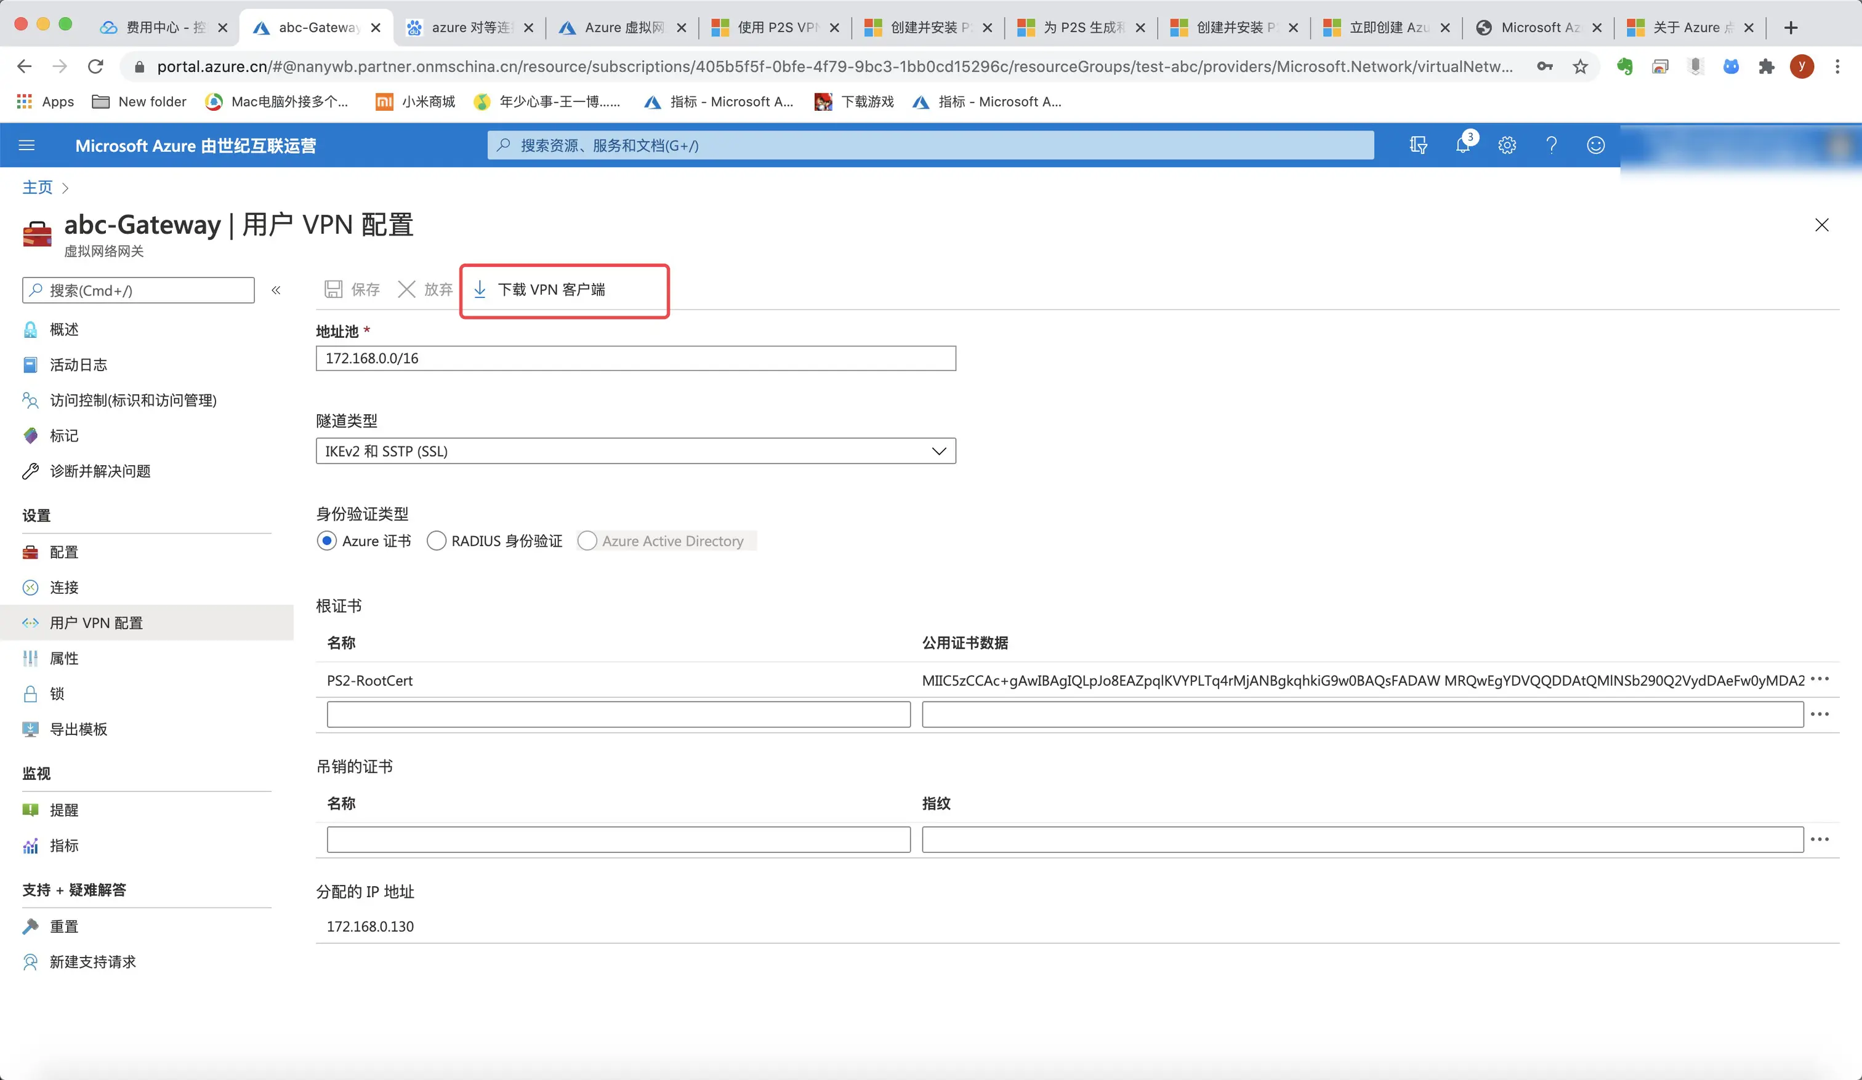Bookmark page with the star icon

1580,67
